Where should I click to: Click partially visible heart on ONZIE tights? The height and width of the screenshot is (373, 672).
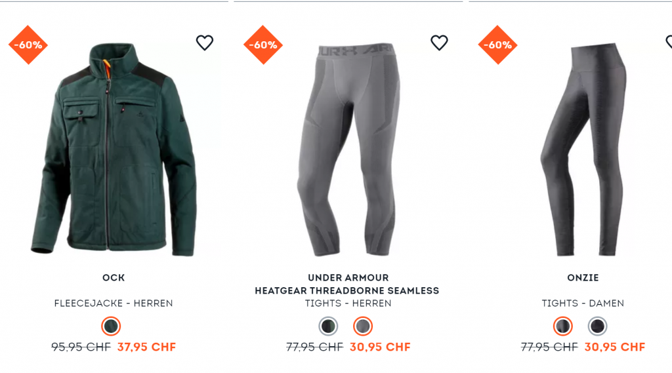(669, 42)
